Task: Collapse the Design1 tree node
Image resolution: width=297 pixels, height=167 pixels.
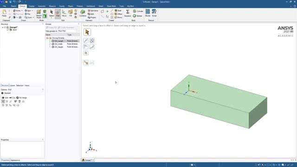Action: (x=2, y=27)
